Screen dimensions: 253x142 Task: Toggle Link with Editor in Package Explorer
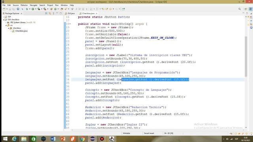pos(50,13)
